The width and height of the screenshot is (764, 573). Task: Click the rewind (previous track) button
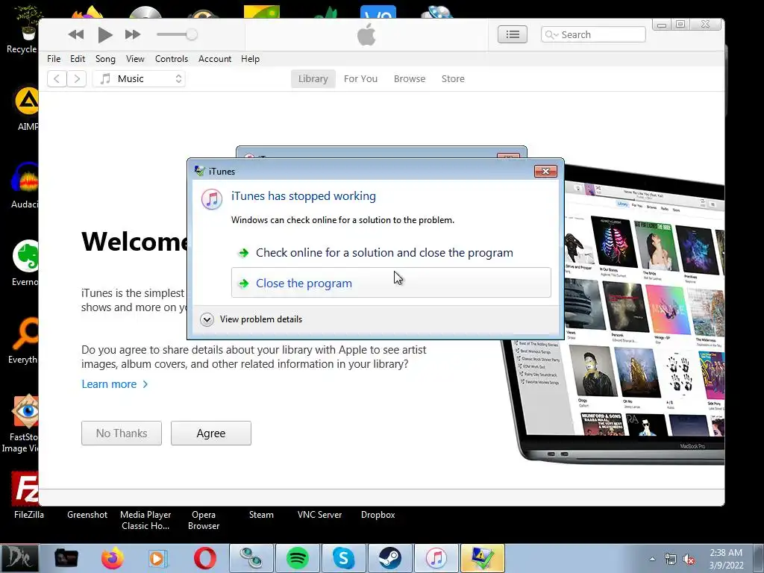pyautogui.click(x=76, y=34)
